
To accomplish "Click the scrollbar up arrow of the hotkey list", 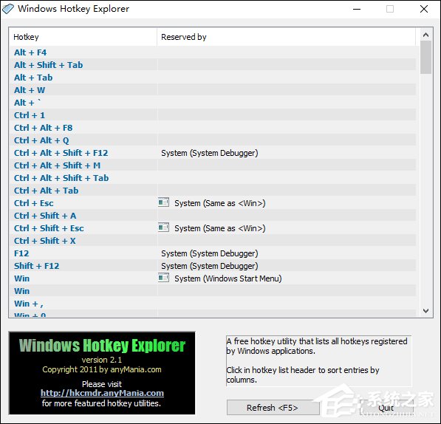I will click(425, 35).
